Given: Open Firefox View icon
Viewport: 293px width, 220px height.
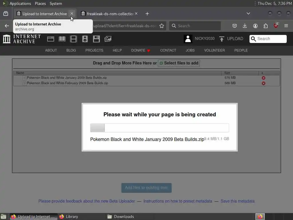Looking at the screenshot, I should tap(6, 14).
